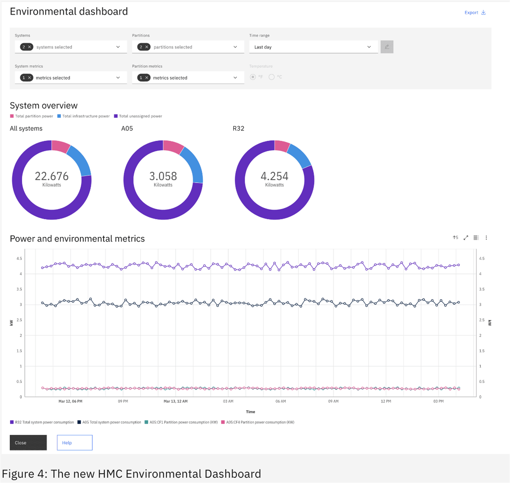The image size is (510, 483).
Task: Click the chart baseline arrow-5 icon
Action: [455, 238]
